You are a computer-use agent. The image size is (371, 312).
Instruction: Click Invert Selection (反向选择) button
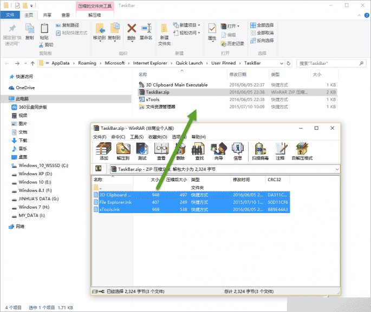[262, 41]
